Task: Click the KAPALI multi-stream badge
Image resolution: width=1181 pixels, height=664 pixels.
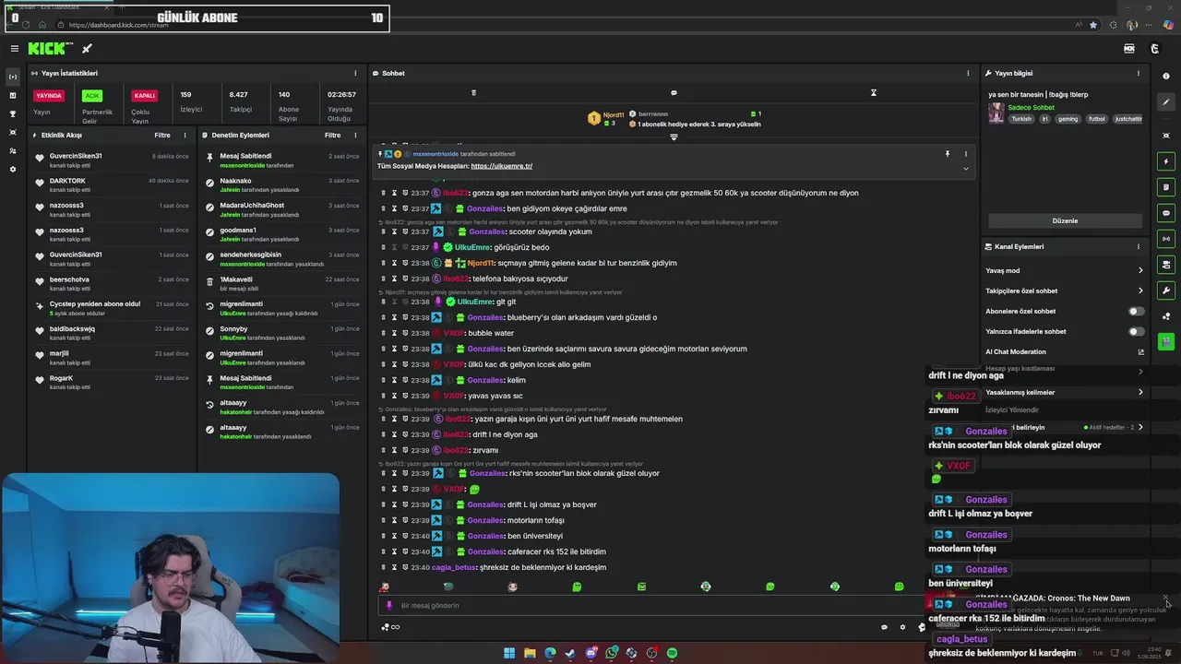Action: pyautogui.click(x=145, y=95)
